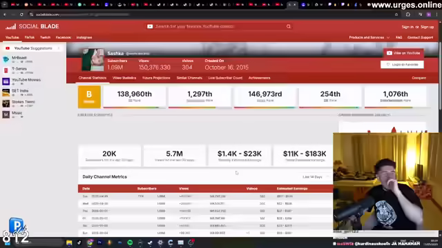Switch to the Live Subscriber Count tab

coord(225,78)
